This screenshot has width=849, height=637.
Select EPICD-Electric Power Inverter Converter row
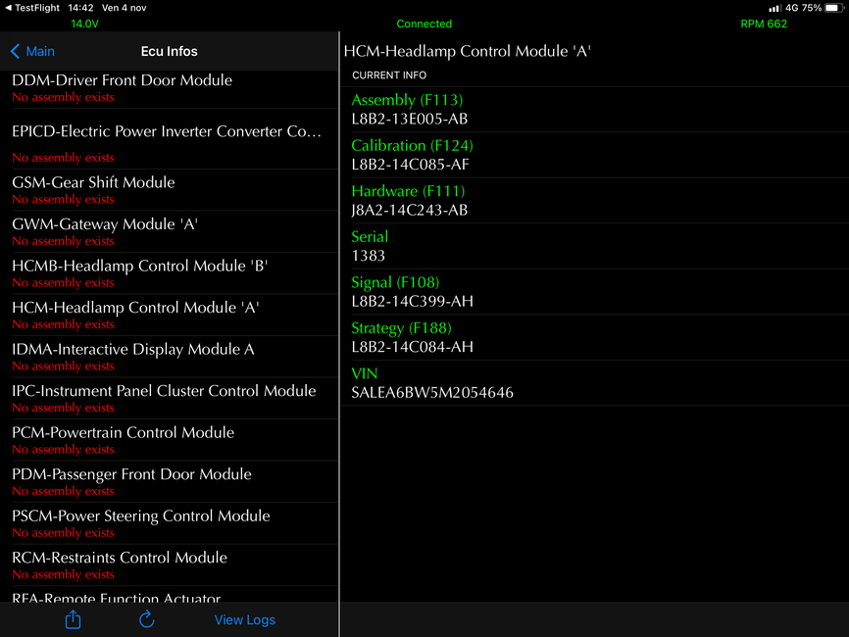coord(169,139)
